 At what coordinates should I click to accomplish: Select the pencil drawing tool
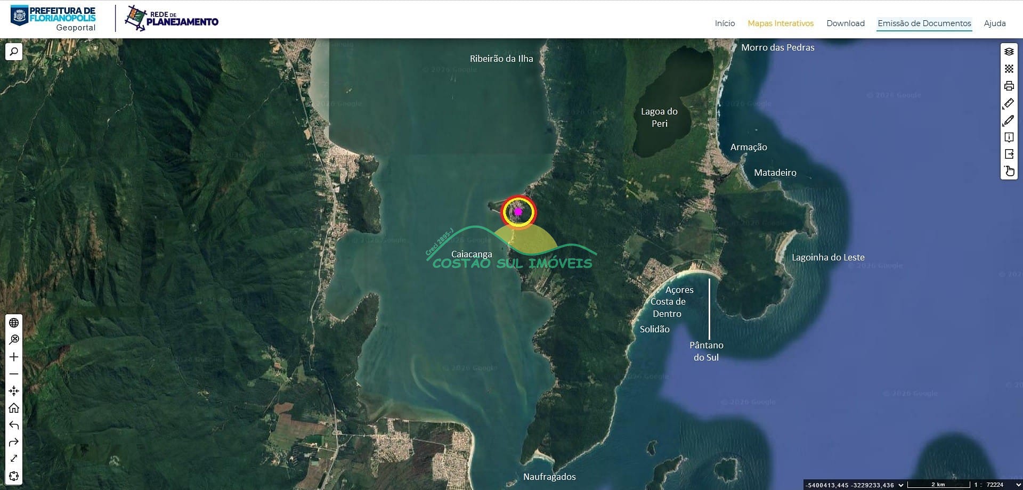pyautogui.click(x=1009, y=120)
